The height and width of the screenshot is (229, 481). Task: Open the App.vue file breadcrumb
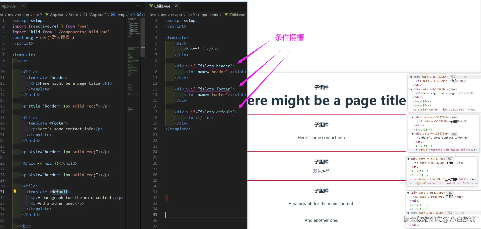point(57,15)
